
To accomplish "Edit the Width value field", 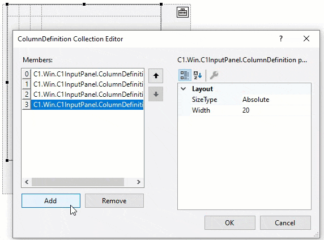I will [276, 110].
